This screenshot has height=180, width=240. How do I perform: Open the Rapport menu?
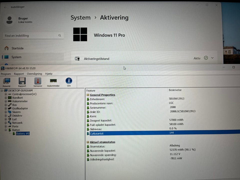[19, 74]
